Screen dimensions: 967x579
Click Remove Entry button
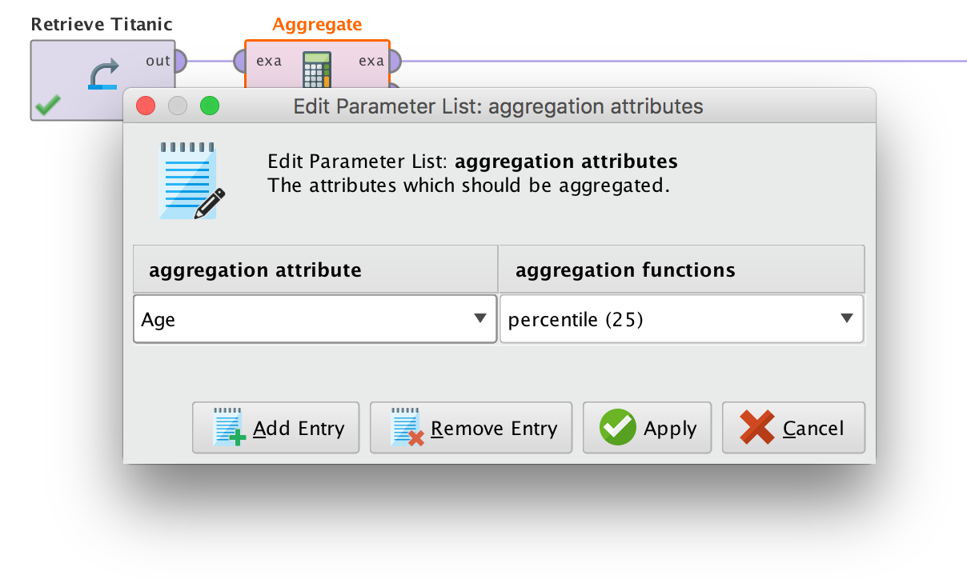click(471, 428)
